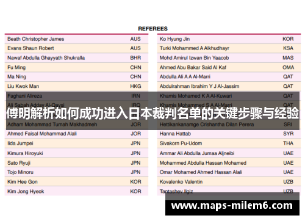Select the SYR country code
The height and width of the screenshot is (221, 305).
pos(289,134)
